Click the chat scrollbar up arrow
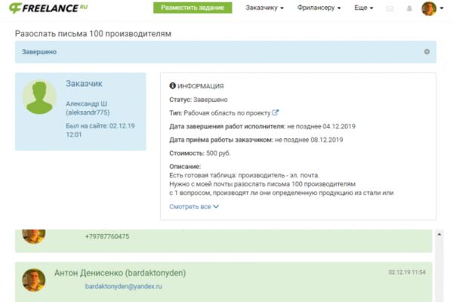 tap(439, 234)
